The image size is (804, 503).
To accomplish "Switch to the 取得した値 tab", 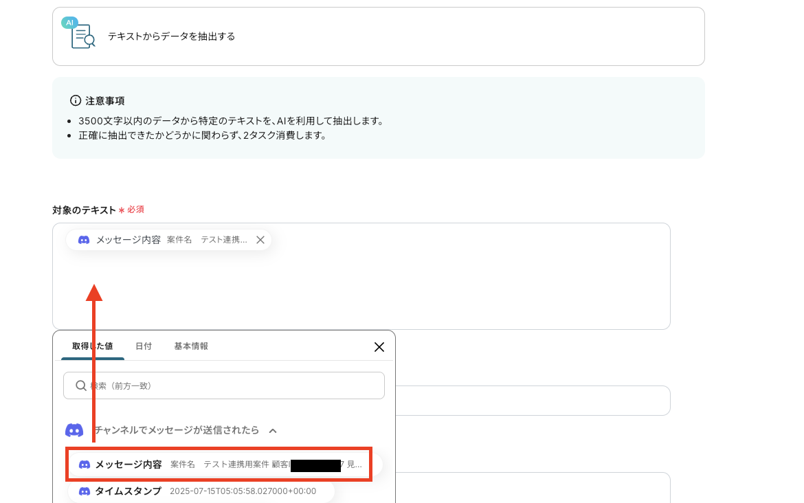I will (x=92, y=346).
